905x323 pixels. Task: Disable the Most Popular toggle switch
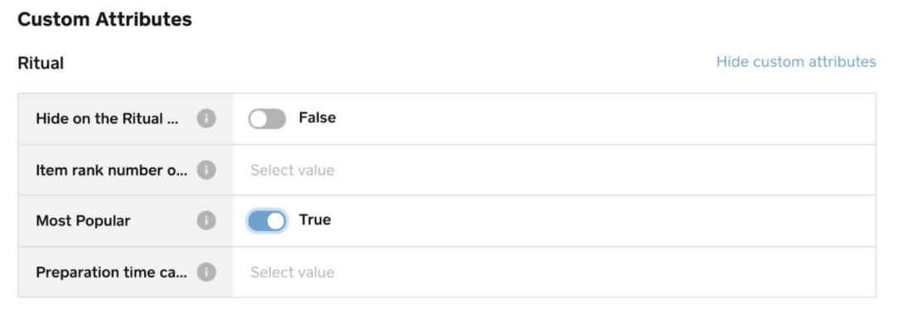[x=267, y=220]
